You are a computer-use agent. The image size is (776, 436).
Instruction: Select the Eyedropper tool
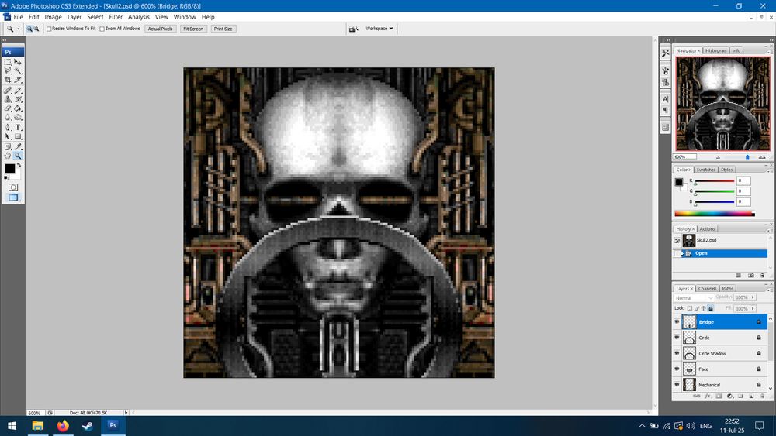point(18,146)
